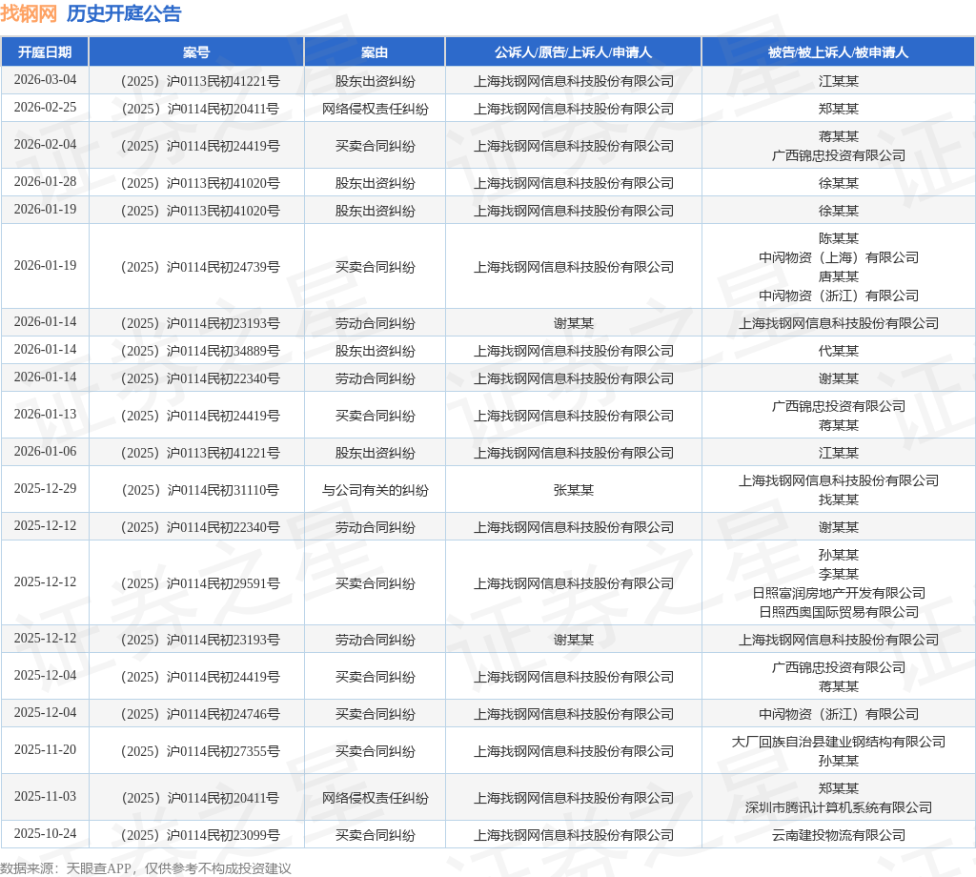The height and width of the screenshot is (877, 976).
Task: Click defendant 中闳物资（上海）有限公司
Action: click(x=839, y=257)
